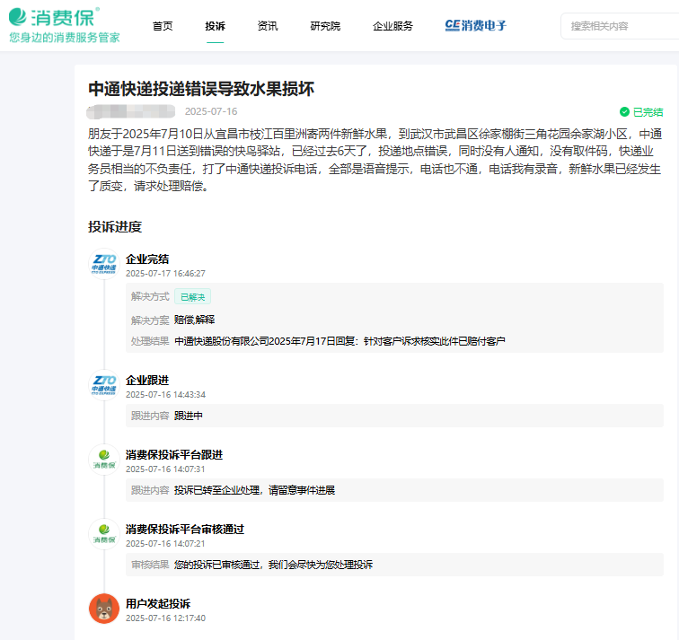
Task: Focus the 搜索相关内容 search box
Action: (x=620, y=26)
